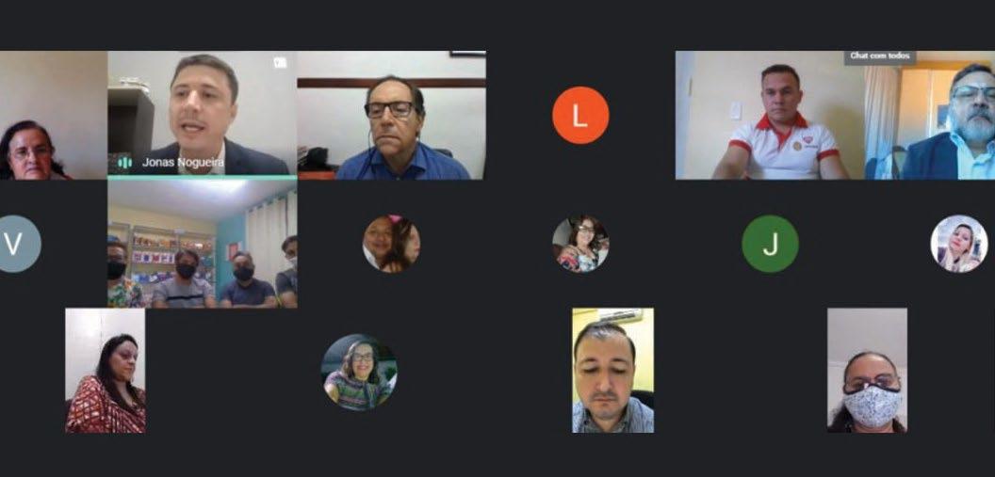The image size is (995, 477).
Task: Click the round blonde woman profile avatar
Action: (x=959, y=244)
